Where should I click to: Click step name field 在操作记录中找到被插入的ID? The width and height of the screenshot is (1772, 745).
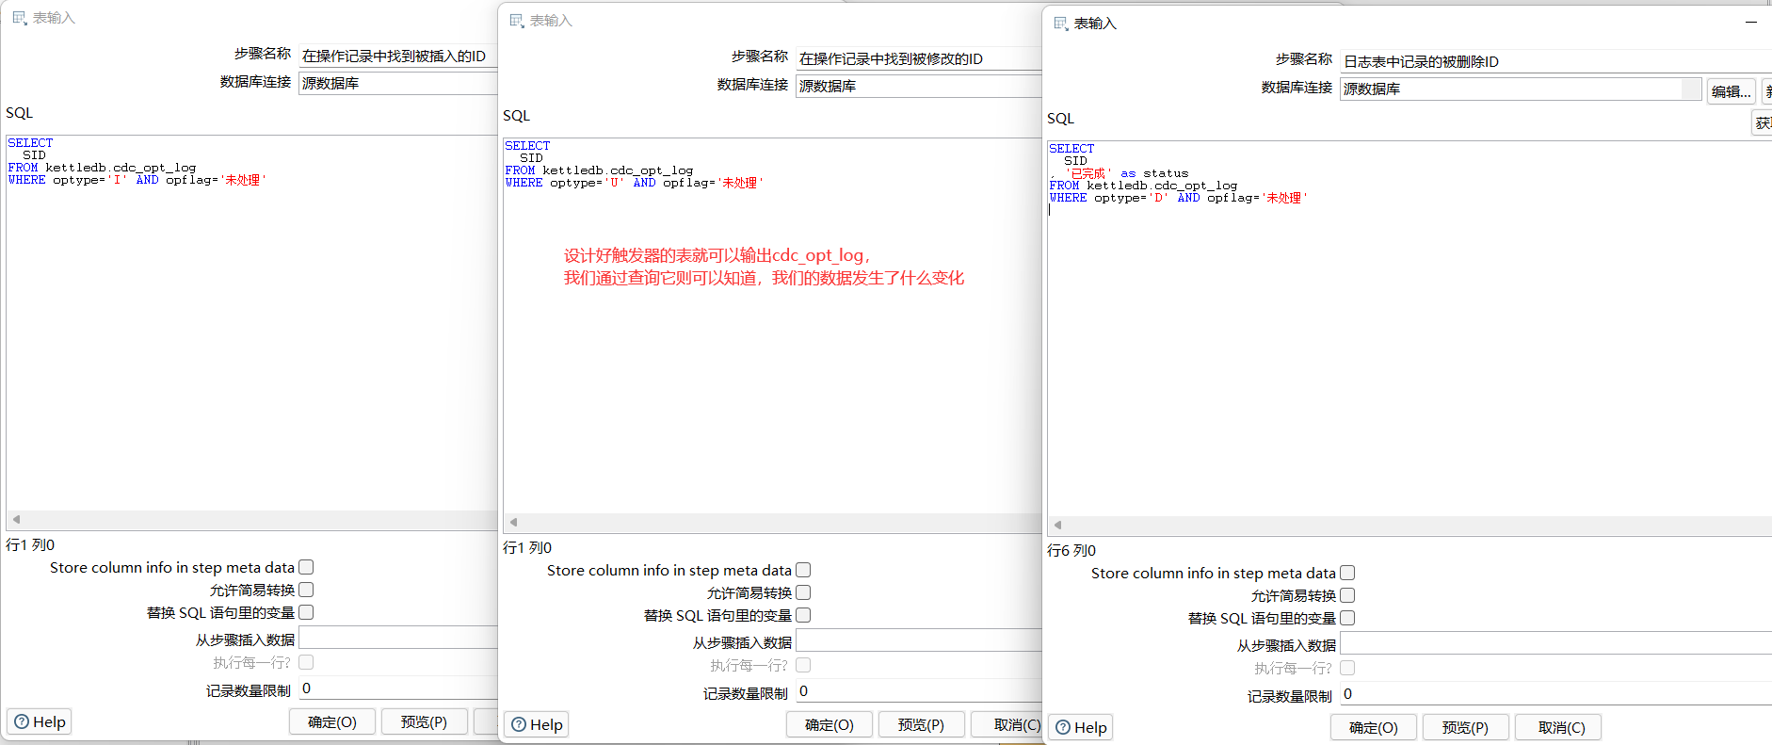(398, 56)
